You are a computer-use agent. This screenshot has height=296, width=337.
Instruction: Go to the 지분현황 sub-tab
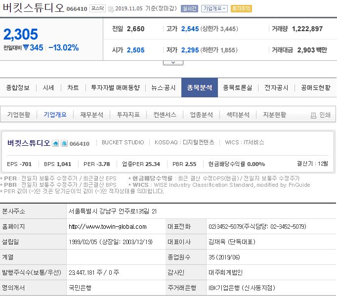point(274,115)
